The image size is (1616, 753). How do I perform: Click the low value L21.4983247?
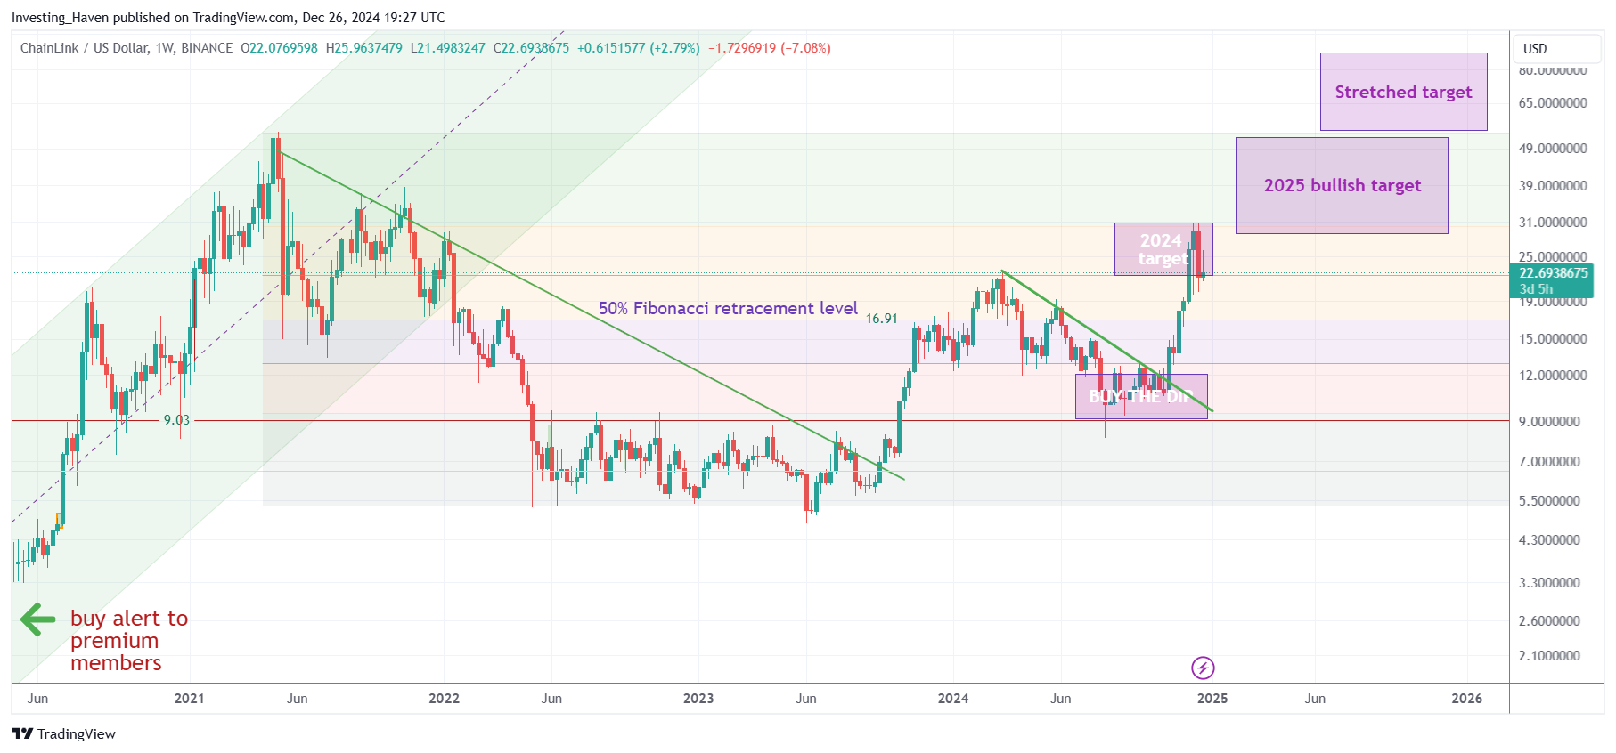[447, 48]
